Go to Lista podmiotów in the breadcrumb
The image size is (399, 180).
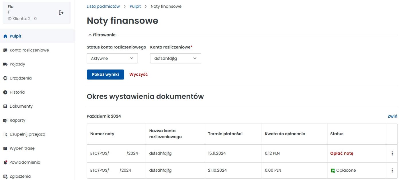tap(103, 6)
